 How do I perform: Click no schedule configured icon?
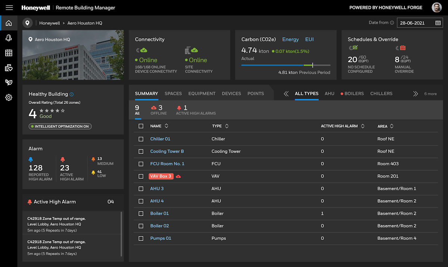pyautogui.click(x=353, y=48)
